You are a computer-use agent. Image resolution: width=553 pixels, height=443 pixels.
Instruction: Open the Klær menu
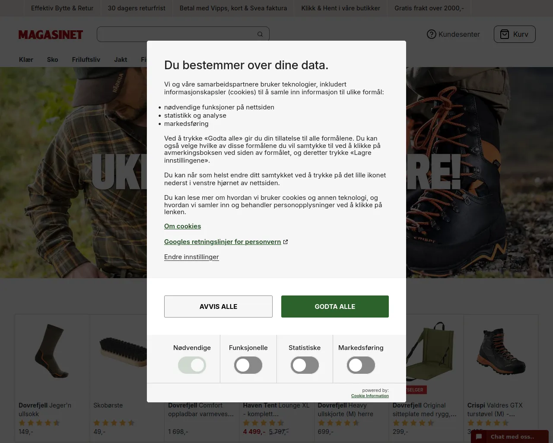click(26, 60)
